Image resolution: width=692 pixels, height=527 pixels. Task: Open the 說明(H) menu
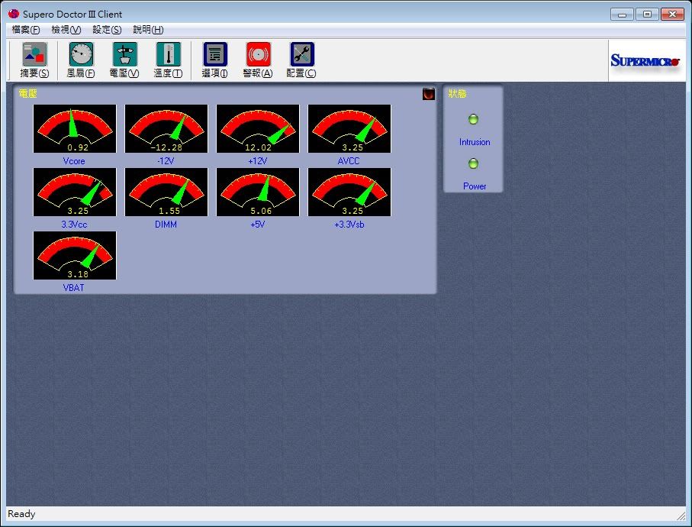pos(148,30)
